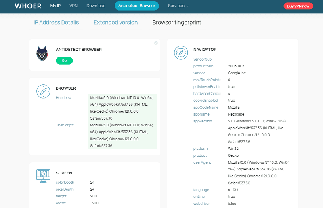Click the pixelDepth: label

click(65, 189)
